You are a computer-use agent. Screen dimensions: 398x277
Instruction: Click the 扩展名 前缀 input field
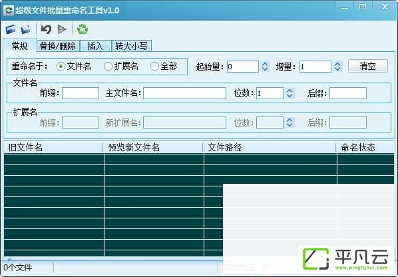pyautogui.click(x=81, y=123)
